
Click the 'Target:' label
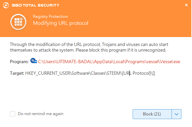pos(17,73)
